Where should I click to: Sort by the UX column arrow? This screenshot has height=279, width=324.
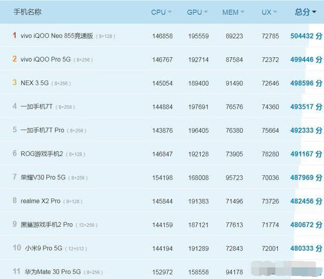[275, 12]
